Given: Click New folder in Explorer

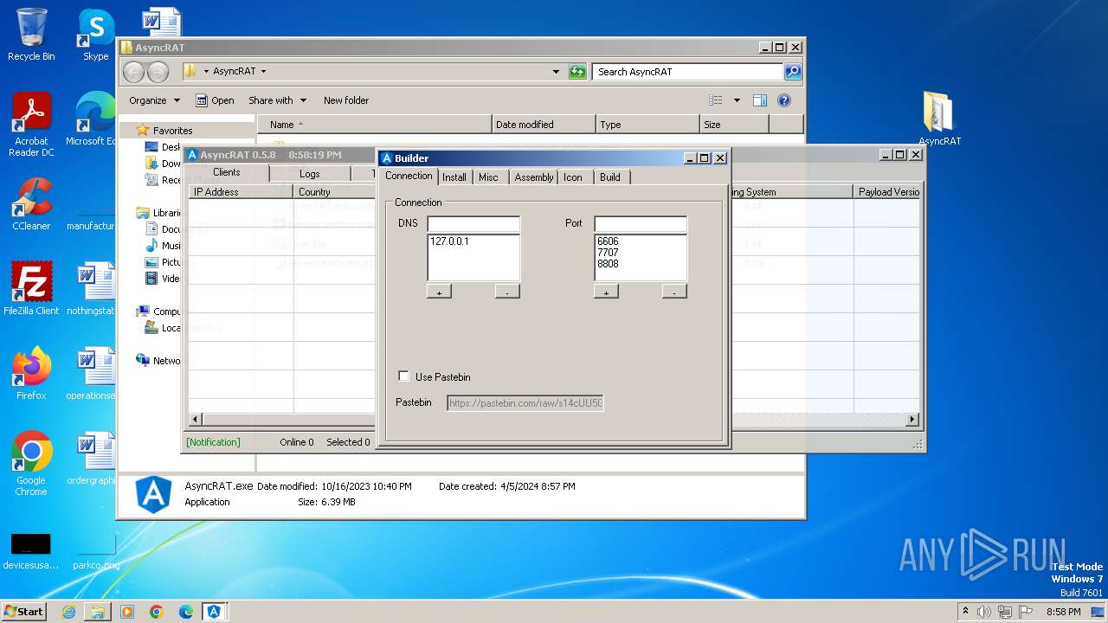Looking at the screenshot, I should tap(346, 100).
